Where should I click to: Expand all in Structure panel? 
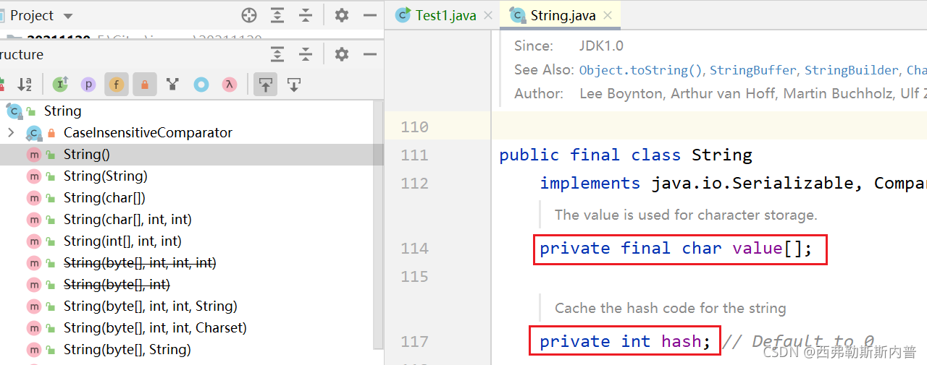click(277, 54)
